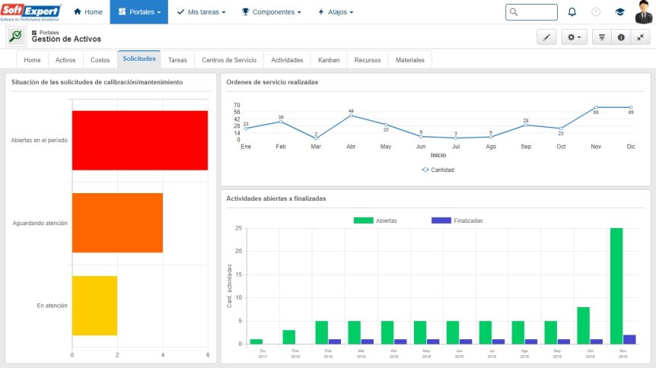Switch to the Kanban tab

coord(329,60)
